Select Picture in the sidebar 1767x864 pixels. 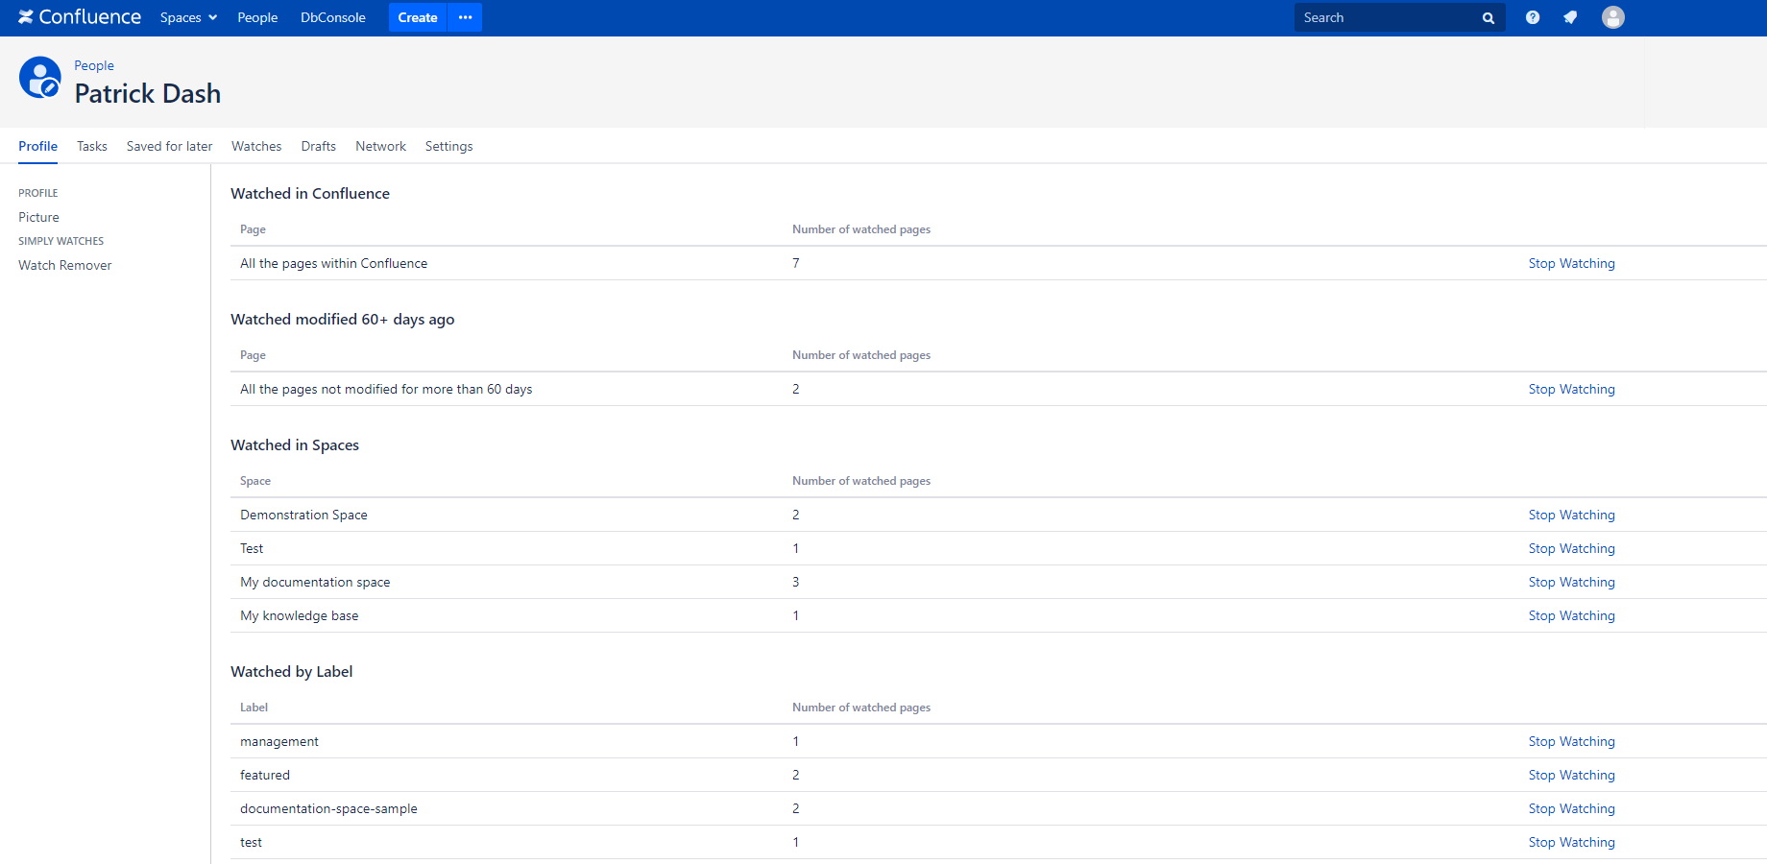coord(38,217)
